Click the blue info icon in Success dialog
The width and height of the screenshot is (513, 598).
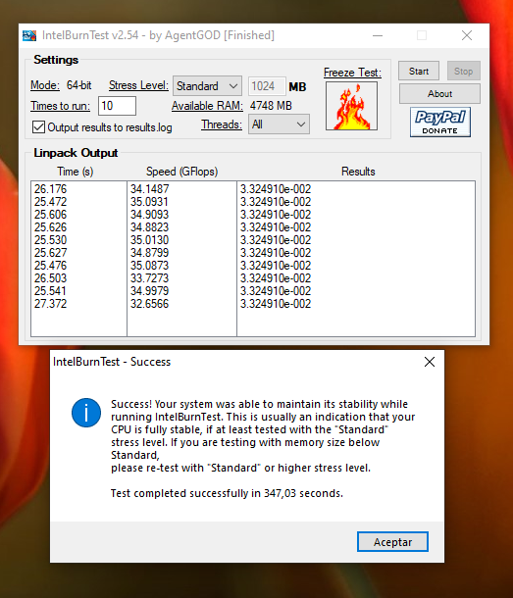[x=86, y=413]
